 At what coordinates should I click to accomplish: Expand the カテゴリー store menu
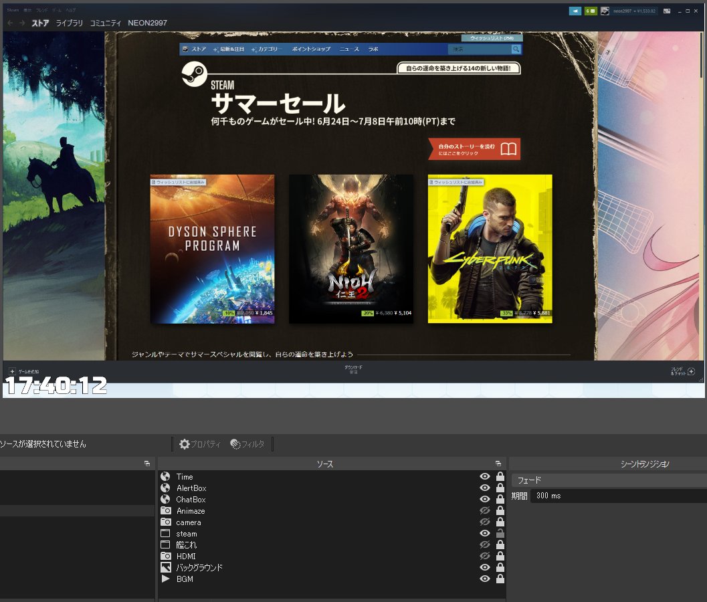pyautogui.click(x=267, y=49)
